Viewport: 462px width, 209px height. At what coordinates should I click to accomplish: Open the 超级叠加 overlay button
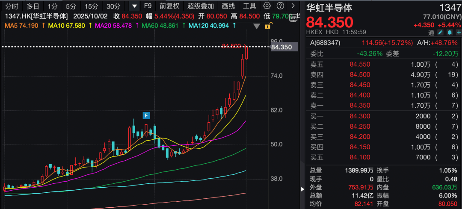click(x=200, y=6)
